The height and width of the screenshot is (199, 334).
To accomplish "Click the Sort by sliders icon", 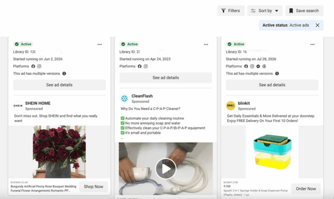I will 253,11.
